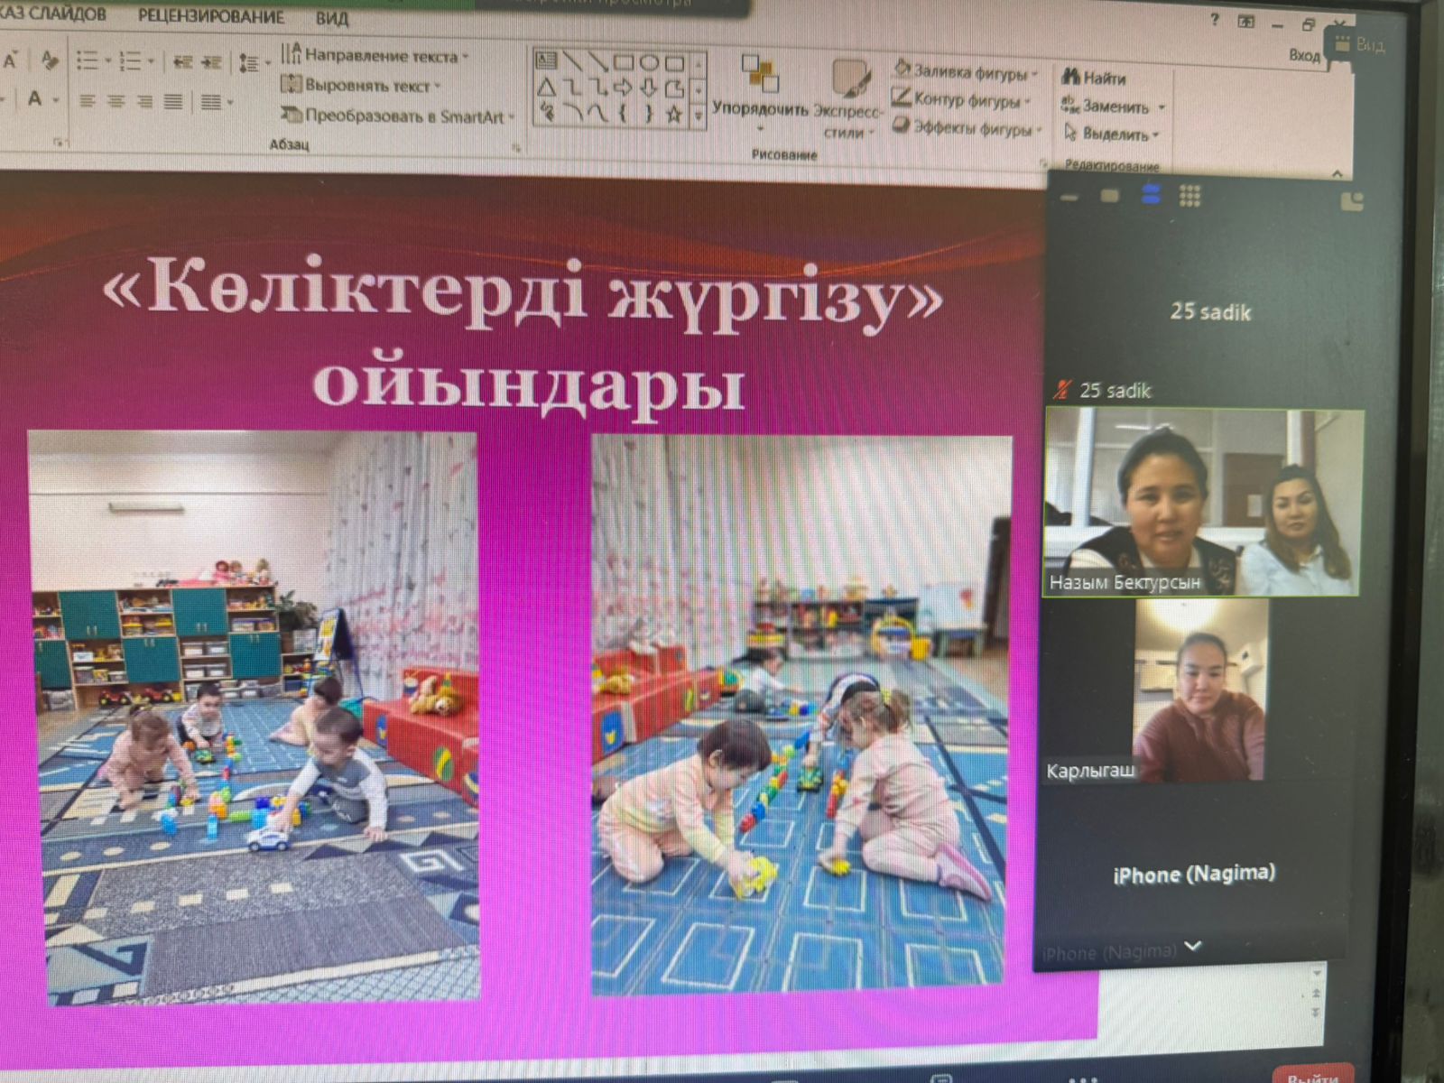1444x1083 pixels.
Task: Select the rectangle shape
Action: tap(623, 62)
